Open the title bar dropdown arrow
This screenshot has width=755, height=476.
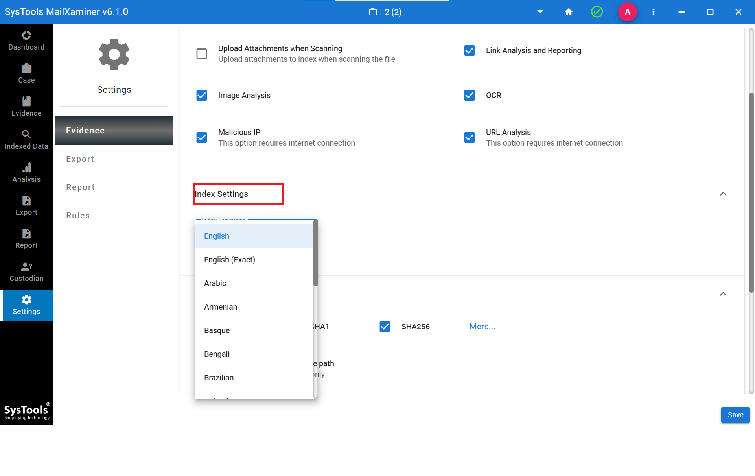coord(540,12)
